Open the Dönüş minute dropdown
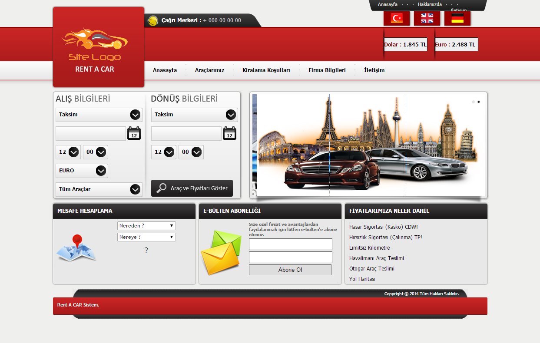 coord(191,152)
